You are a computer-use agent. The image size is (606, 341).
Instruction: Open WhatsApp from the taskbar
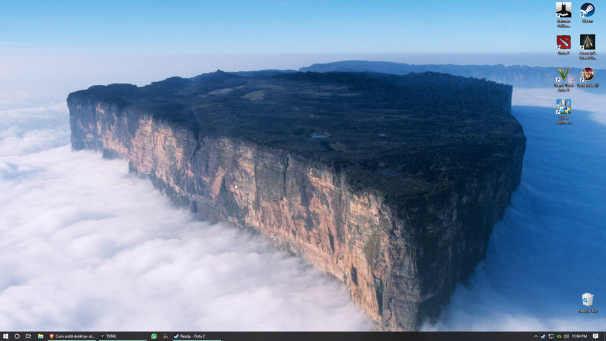click(154, 336)
